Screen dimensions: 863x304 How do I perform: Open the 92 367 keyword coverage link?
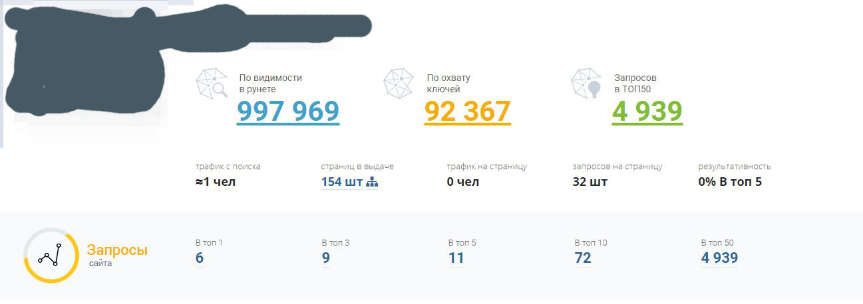click(468, 112)
